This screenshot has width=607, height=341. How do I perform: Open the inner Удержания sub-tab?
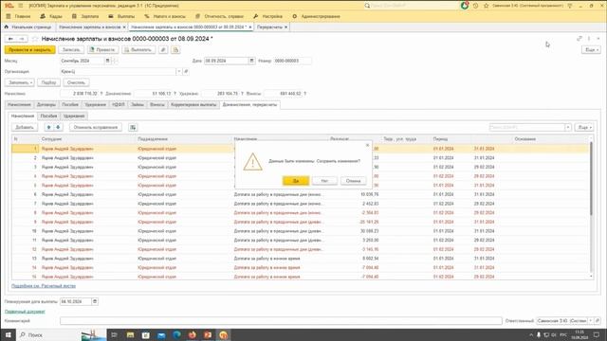(74, 116)
